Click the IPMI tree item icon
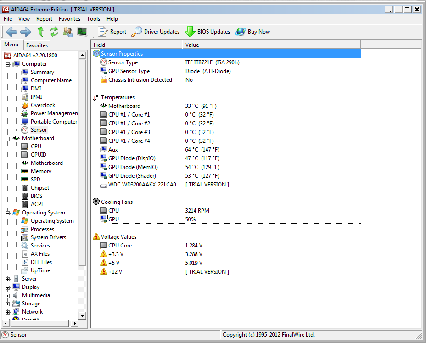 click(x=25, y=97)
